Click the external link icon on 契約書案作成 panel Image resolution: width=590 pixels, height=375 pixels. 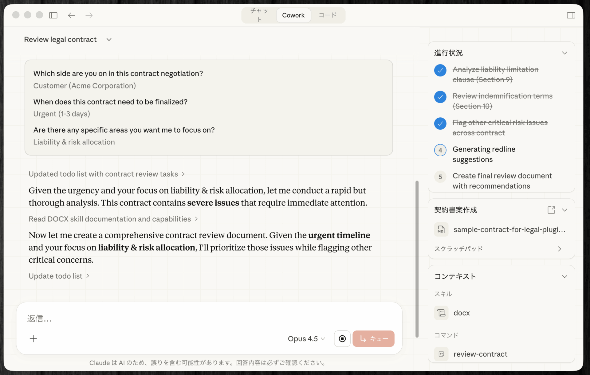[552, 210]
